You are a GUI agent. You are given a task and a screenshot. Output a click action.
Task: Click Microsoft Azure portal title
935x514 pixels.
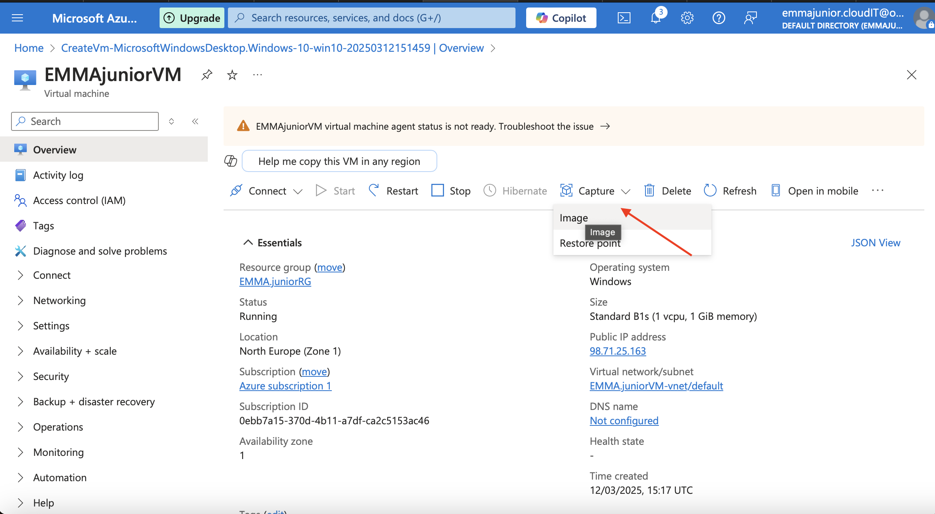(x=94, y=18)
